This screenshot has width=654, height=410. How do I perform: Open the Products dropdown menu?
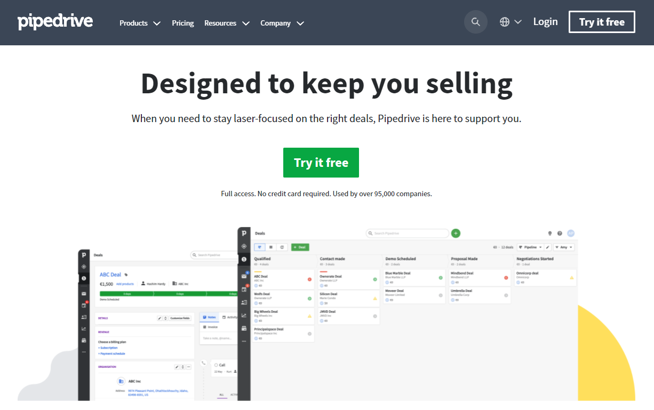click(x=140, y=23)
